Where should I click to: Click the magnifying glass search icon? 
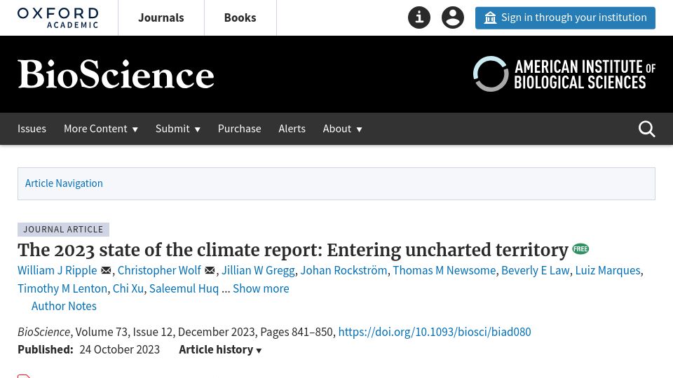point(646,129)
